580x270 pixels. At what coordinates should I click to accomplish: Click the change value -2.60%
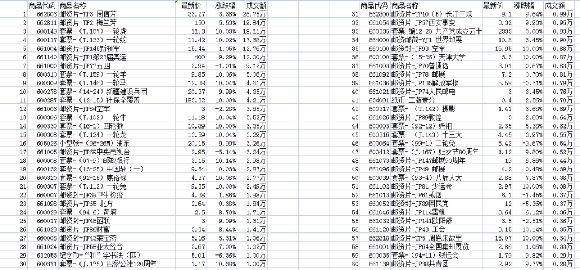533,117
